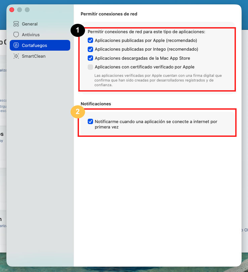Uncheck Aplicaciones publicadas por Apple
The width and height of the screenshot is (248, 272).
click(x=90, y=41)
